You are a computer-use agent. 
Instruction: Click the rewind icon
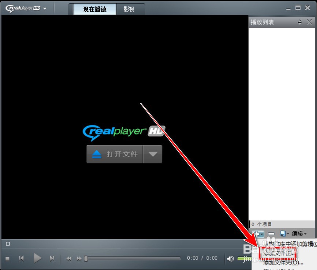coord(69,259)
